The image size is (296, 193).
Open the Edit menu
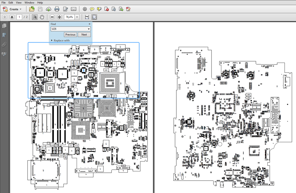pyautogui.click(x=11, y=2)
